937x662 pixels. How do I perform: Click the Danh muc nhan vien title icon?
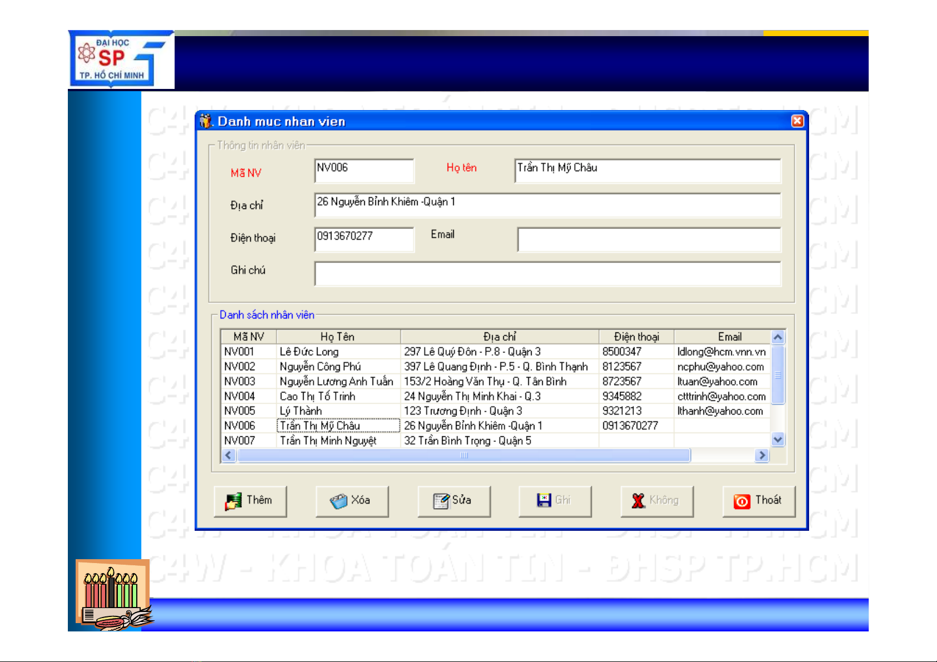coord(206,121)
